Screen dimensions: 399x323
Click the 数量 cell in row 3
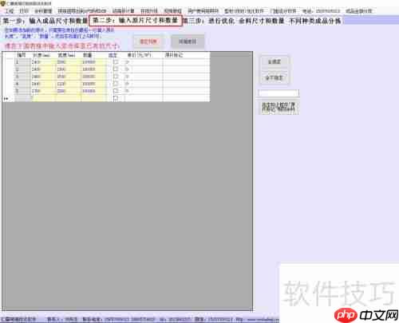click(x=93, y=77)
